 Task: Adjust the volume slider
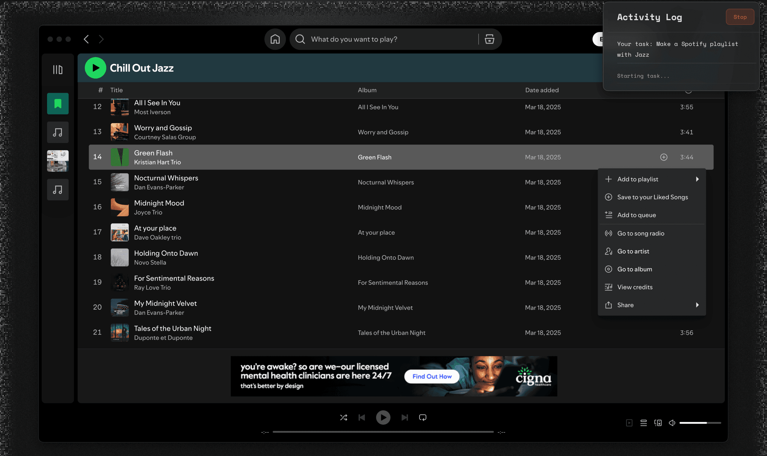coord(700,423)
